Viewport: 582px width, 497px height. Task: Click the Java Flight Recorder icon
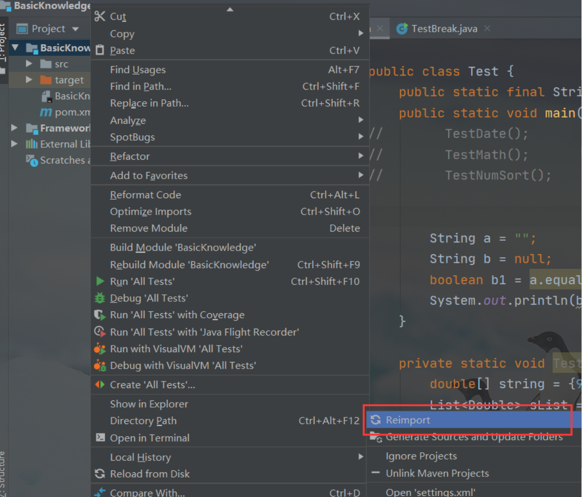coord(100,331)
